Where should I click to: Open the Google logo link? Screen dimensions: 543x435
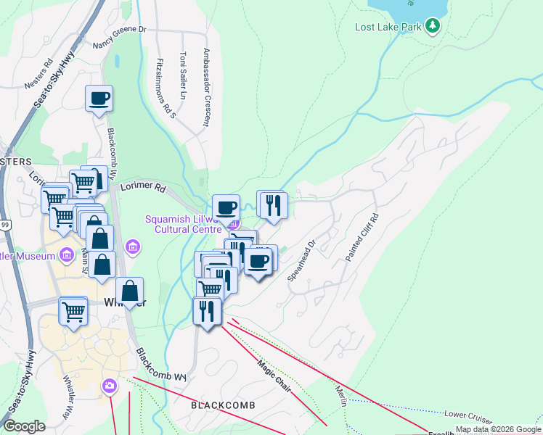point(25,426)
